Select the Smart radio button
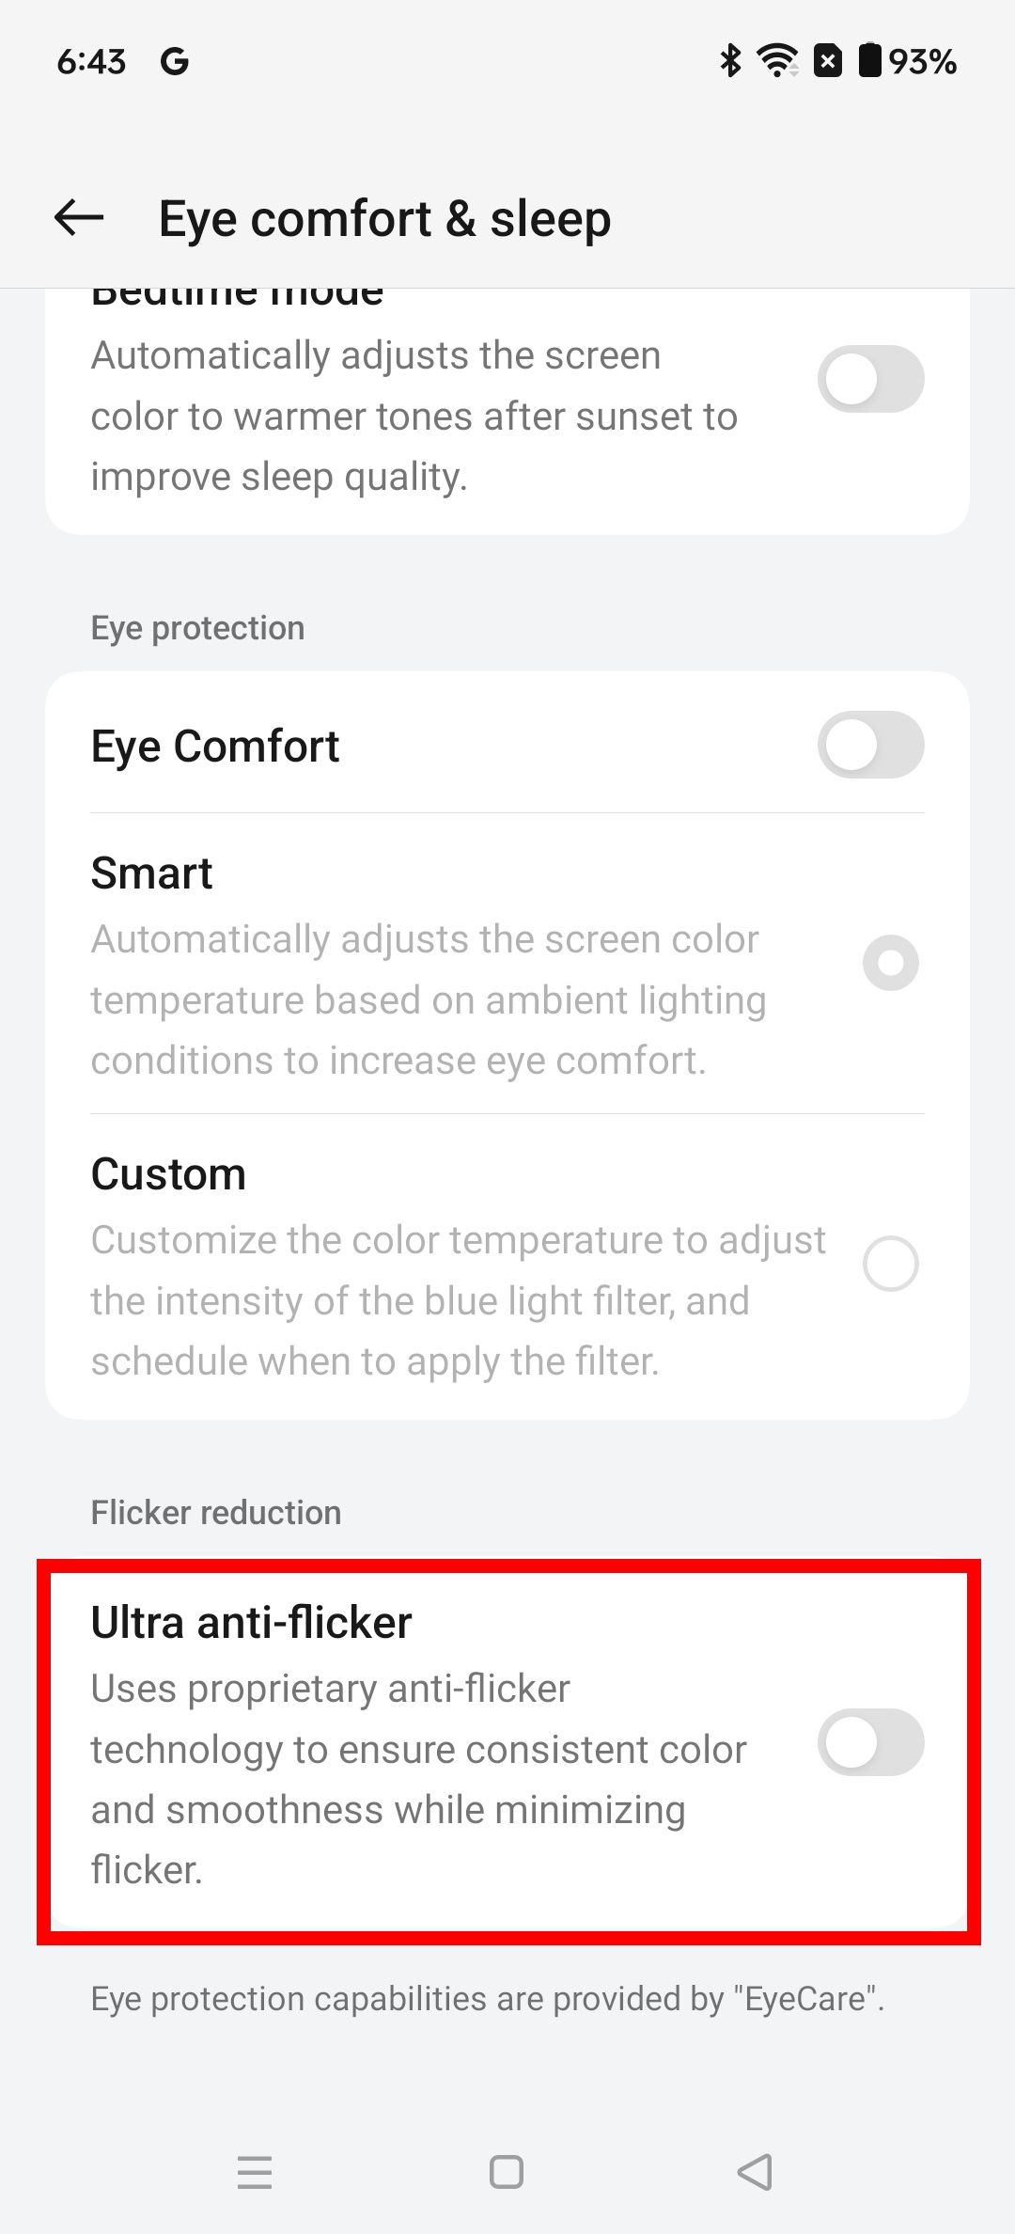 point(891,963)
